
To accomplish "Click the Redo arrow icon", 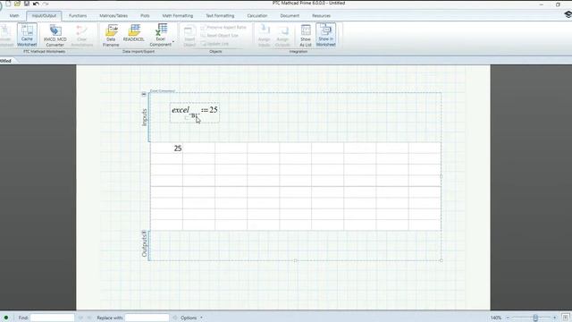I will tap(46, 4).
